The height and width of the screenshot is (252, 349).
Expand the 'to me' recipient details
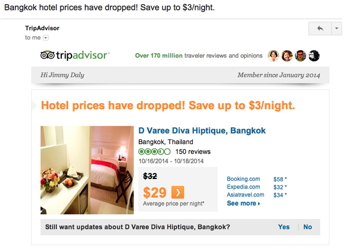pos(46,38)
